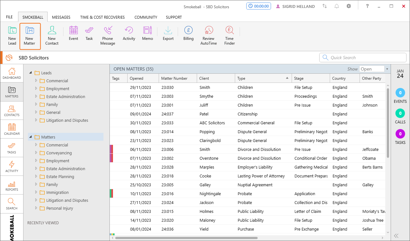410x241 pixels.
Task: Sort by the Client column header
Action: pyautogui.click(x=216, y=78)
